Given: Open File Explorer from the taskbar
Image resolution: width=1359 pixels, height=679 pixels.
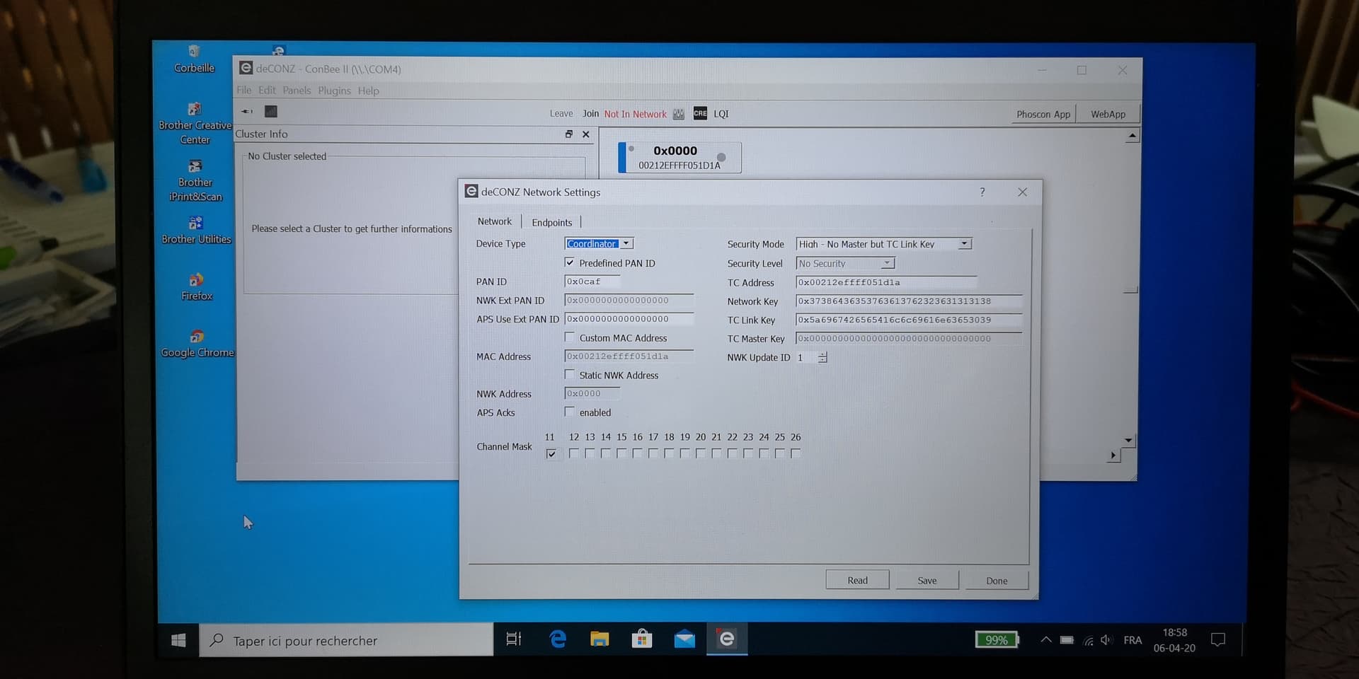Looking at the screenshot, I should (600, 639).
